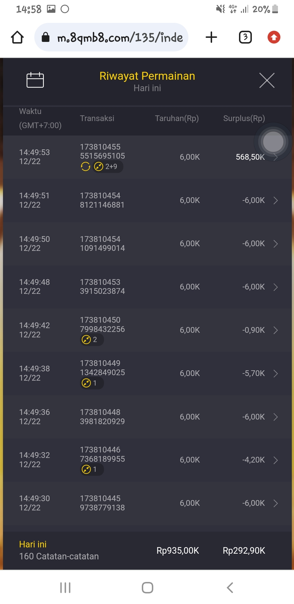294x604 pixels.
Task: Open a new browser tab
Action: [211, 37]
